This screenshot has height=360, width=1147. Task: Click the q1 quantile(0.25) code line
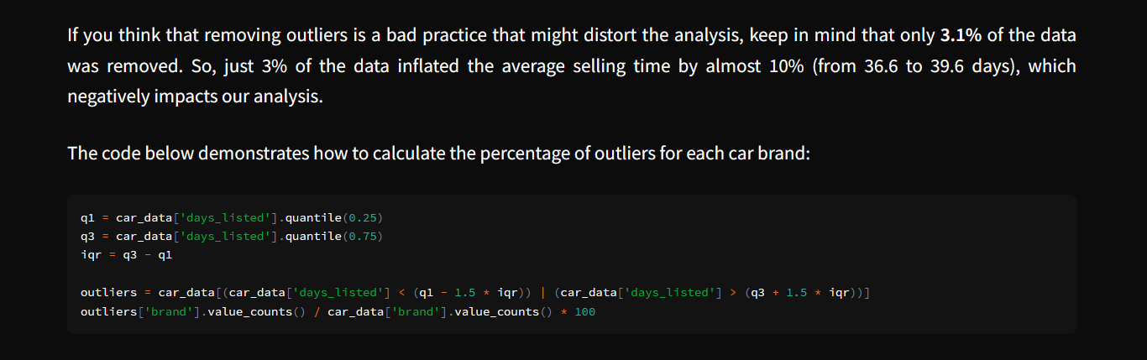coord(232,218)
